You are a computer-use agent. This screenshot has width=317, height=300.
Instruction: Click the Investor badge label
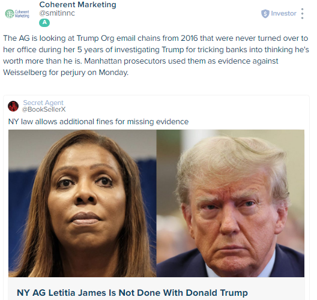(283, 14)
